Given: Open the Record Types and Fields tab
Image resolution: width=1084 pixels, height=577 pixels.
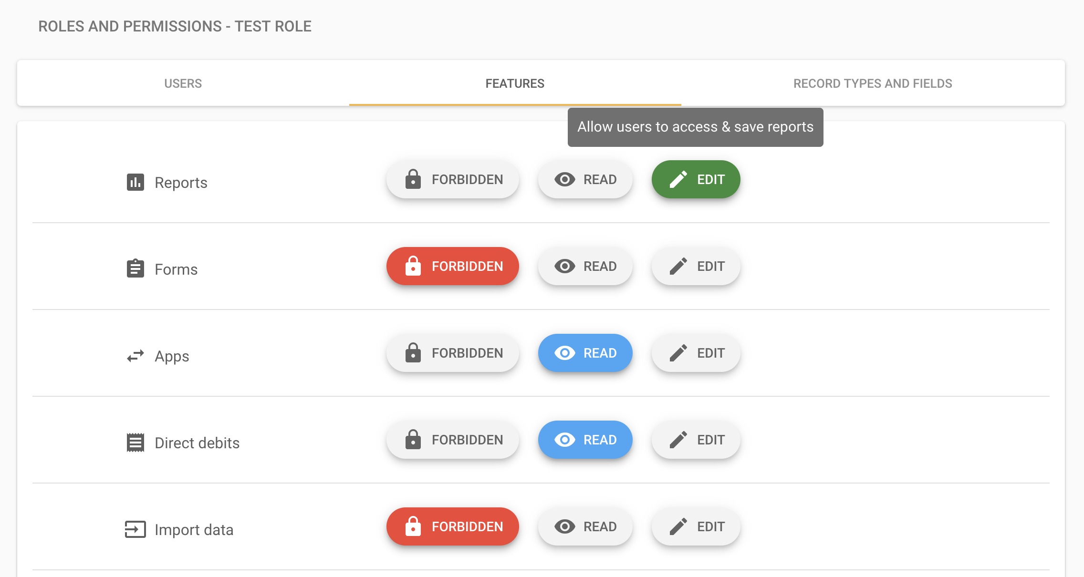Looking at the screenshot, I should 873,83.
